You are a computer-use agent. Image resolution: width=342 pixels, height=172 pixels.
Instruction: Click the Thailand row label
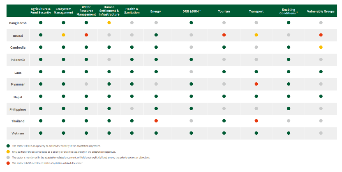(x=18, y=121)
